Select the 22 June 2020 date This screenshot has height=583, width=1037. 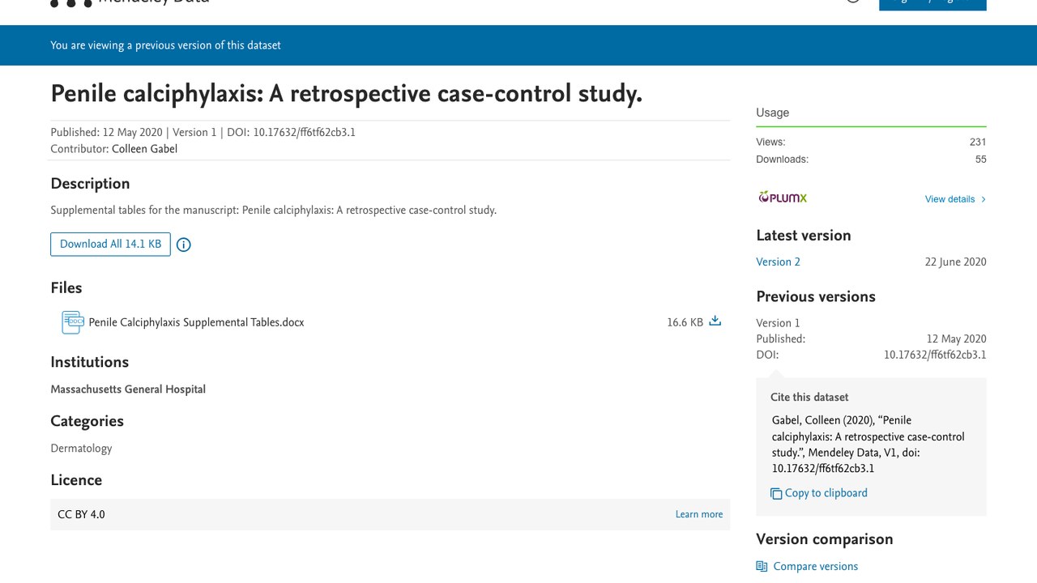coord(955,262)
